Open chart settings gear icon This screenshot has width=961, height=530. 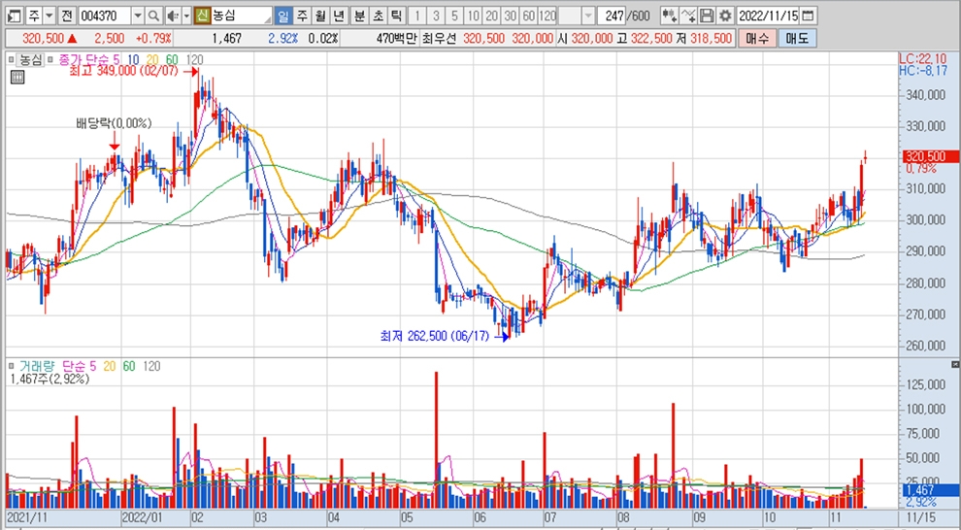tap(724, 17)
